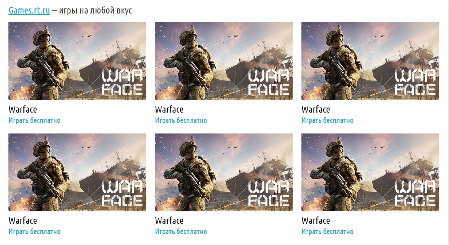Click «Играть бесплатно» in the first-row right card

(x=327, y=120)
